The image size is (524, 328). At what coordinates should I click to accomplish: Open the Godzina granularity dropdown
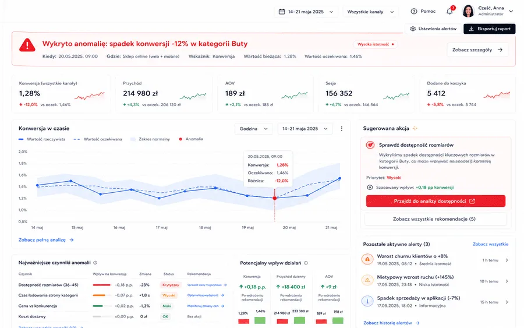coord(254,129)
